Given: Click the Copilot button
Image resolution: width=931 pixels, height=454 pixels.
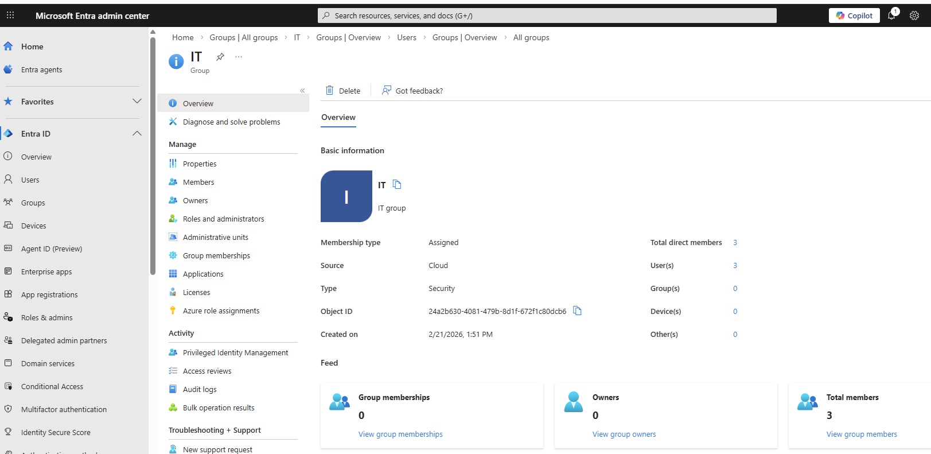Looking at the screenshot, I should point(854,15).
